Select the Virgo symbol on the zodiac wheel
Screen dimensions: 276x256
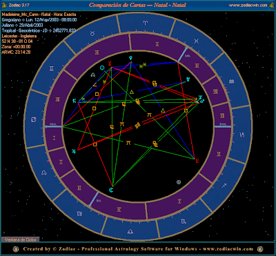[79, 214]
